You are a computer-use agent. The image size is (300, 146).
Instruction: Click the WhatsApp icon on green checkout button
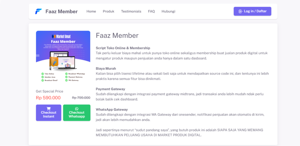pyautogui.click(x=77, y=109)
